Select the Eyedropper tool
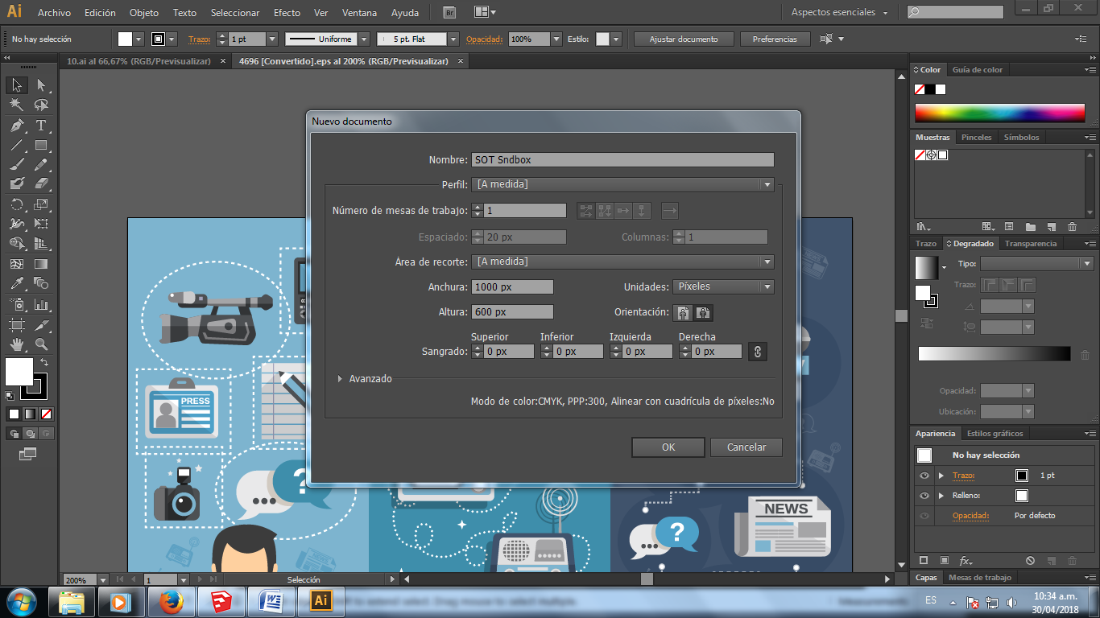 [16, 283]
